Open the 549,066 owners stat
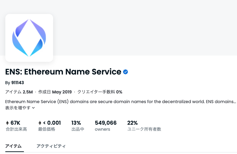237x154 pixels. pos(106,126)
